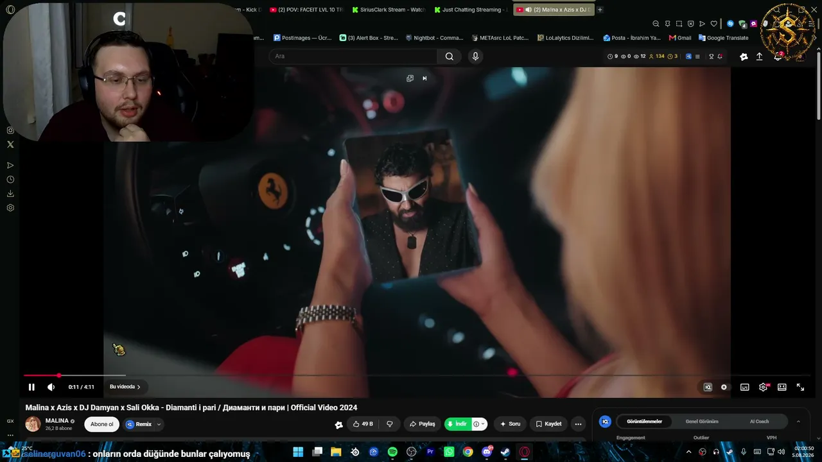Click the vidIQ Remix button
The height and width of the screenshot is (462, 822).
(x=139, y=424)
